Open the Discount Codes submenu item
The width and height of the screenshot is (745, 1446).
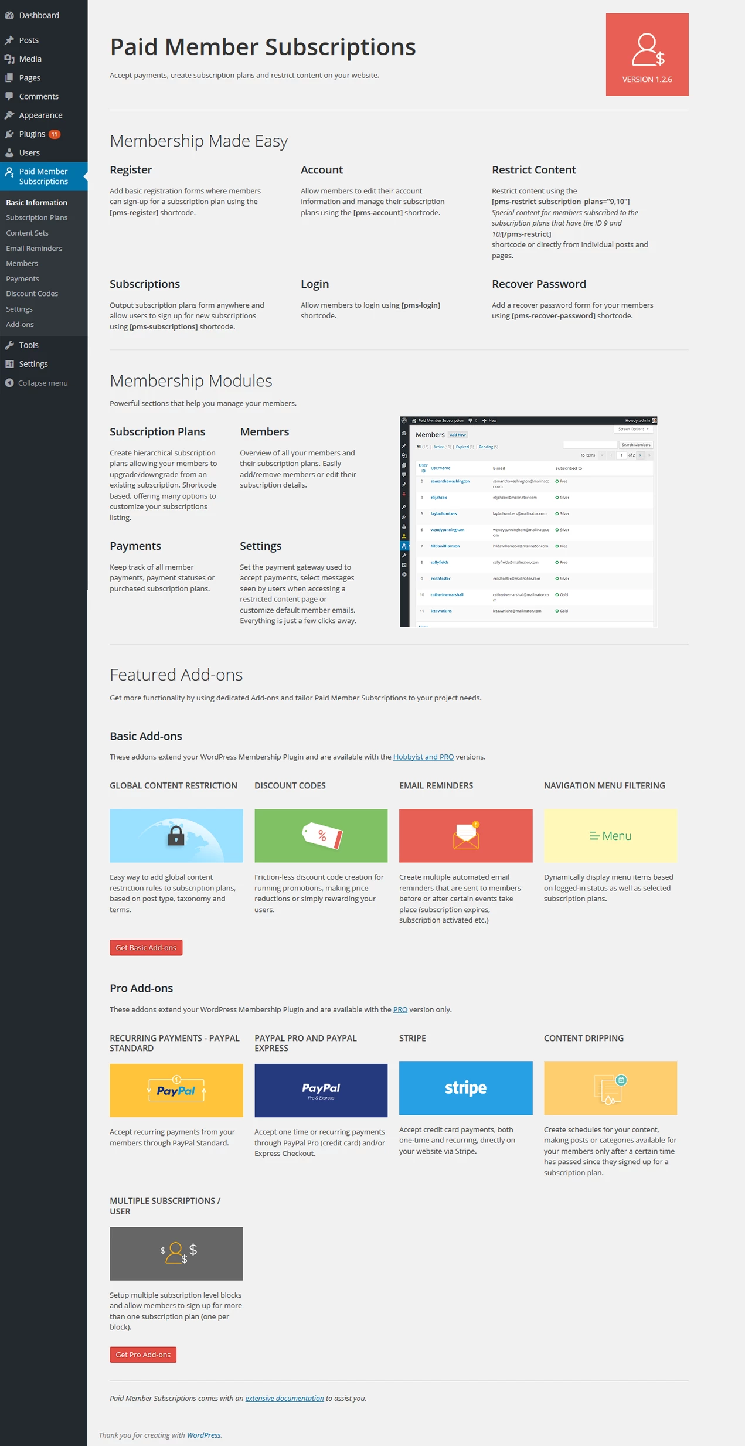point(32,294)
